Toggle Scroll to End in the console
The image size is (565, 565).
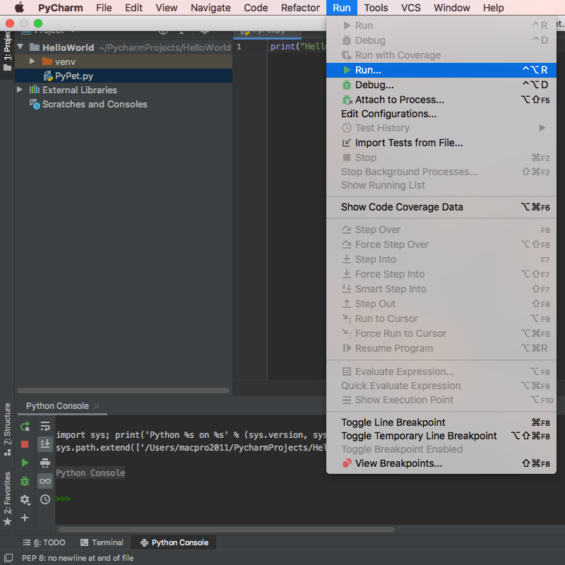coord(45,444)
